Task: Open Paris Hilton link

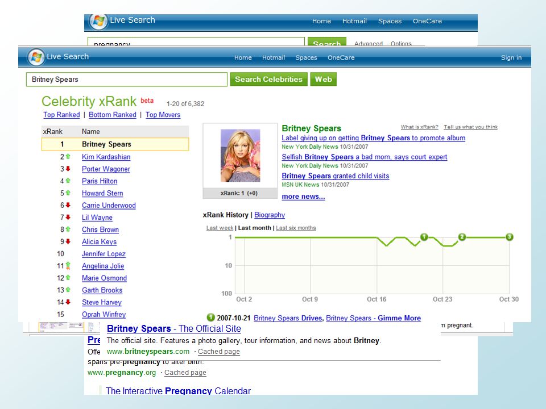Action: (100, 181)
